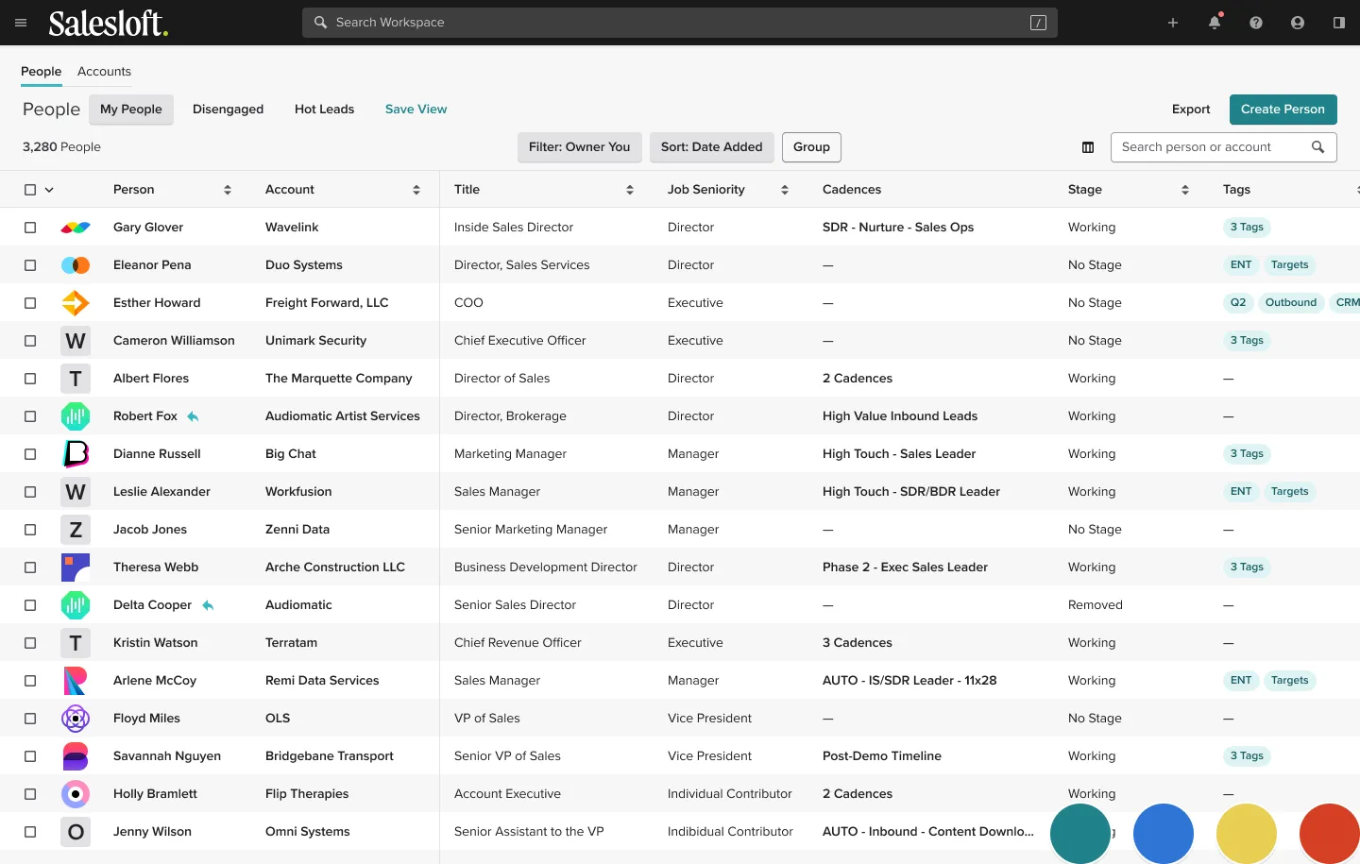Viewport: 1360px width, 864px height.
Task: Open the notifications bell
Action: pos(1215,23)
